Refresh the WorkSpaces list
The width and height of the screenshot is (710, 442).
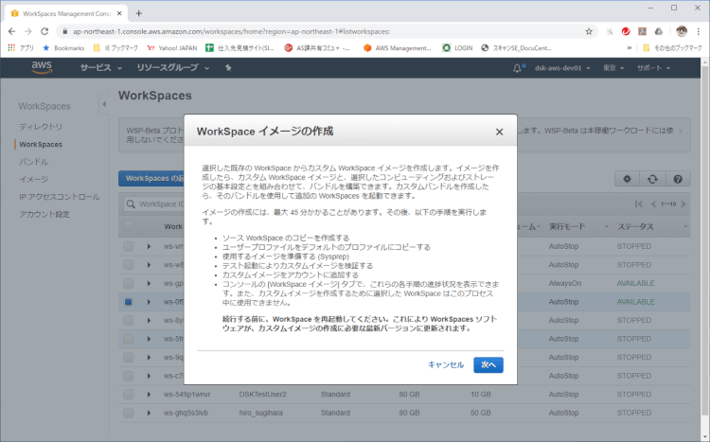(651, 179)
